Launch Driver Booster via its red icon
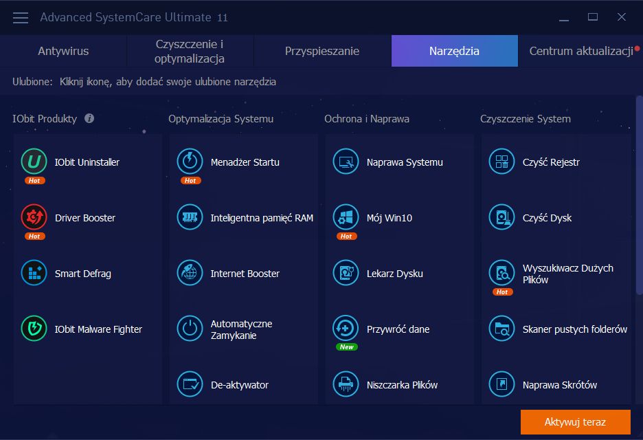 coord(34,217)
